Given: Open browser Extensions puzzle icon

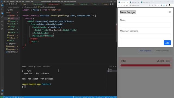Looking at the screenshot, I should tap(167, 5).
